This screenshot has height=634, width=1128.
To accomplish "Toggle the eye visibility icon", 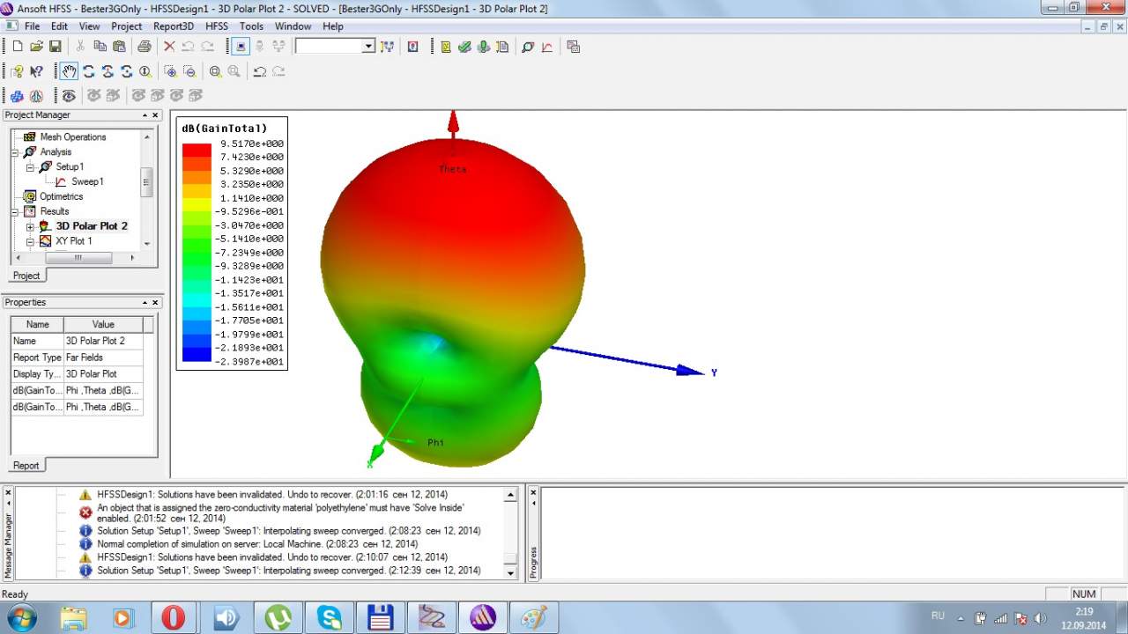I will [x=69, y=96].
